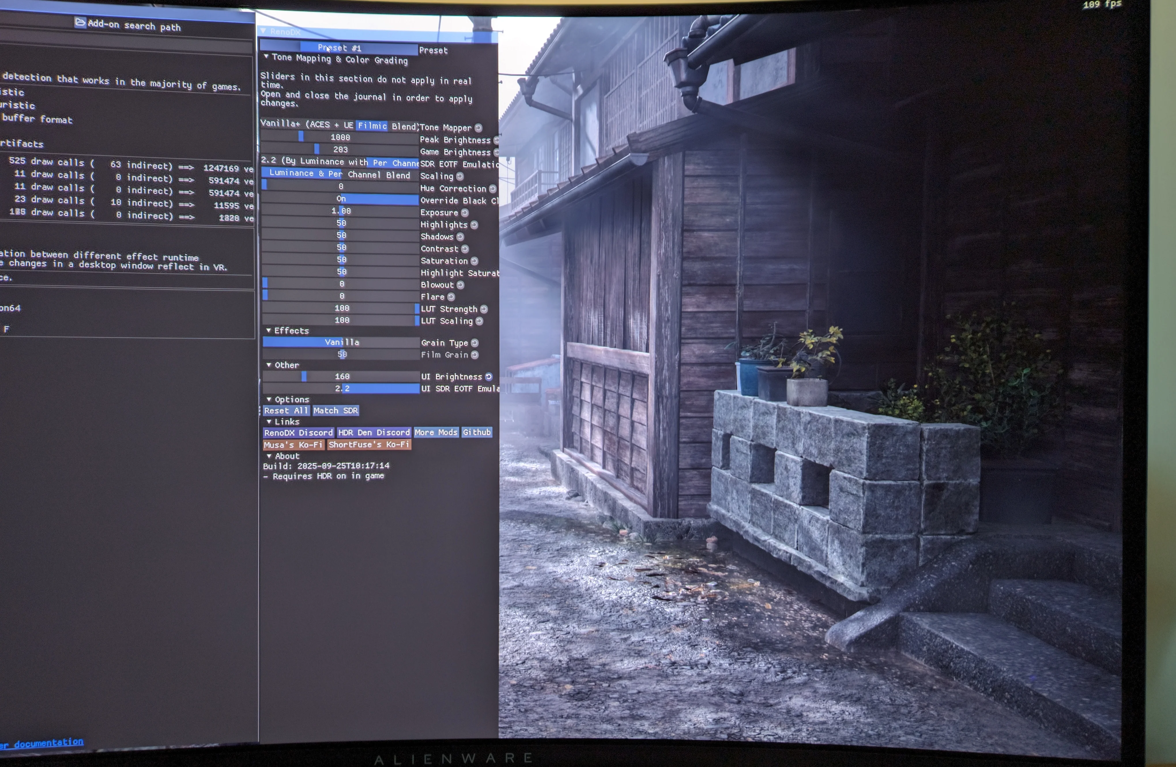This screenshot has width=1176, height=767.
Task: Collapse the Effects section
Action: point(269,330)
